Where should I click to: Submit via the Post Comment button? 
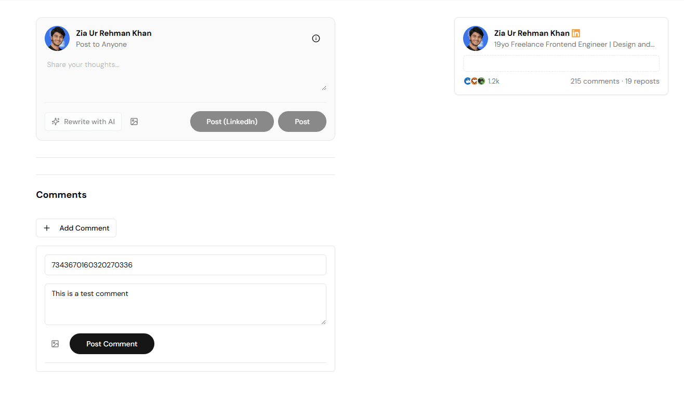coord(112,343)
